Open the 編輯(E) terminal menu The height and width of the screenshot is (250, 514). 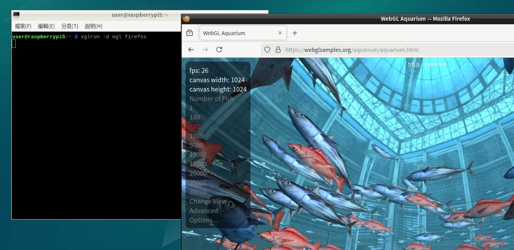point(46,26)
